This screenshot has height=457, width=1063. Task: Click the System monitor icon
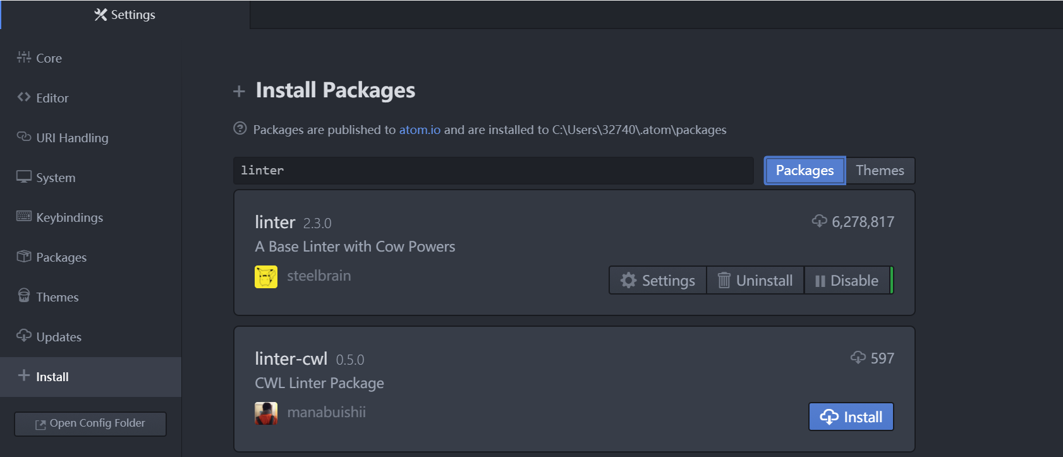(24, 177)
